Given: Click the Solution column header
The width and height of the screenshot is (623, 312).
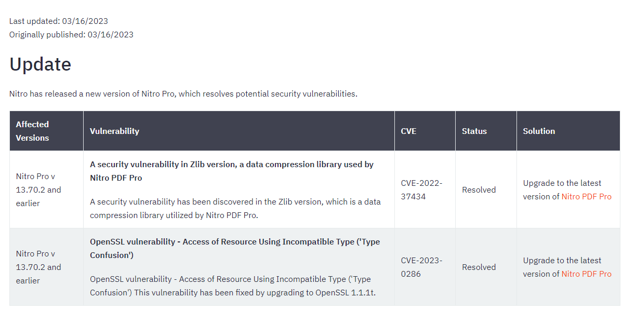Looking at the screenshot, I should coord(568,131).
